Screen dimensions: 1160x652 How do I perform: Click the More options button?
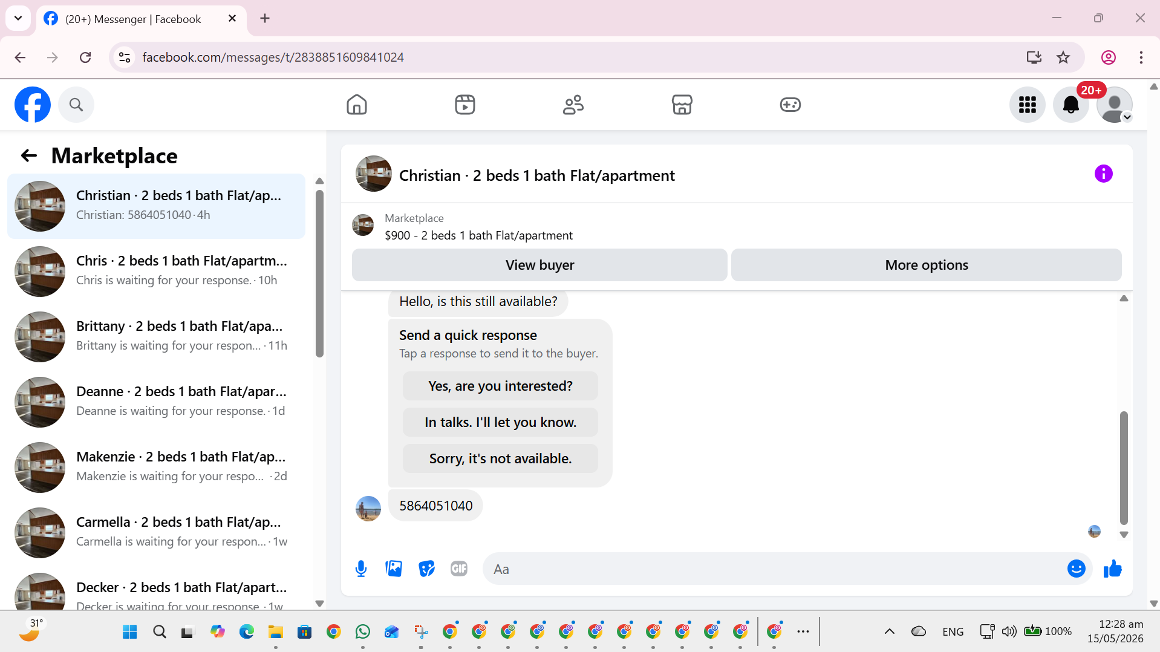click(927, 265)
